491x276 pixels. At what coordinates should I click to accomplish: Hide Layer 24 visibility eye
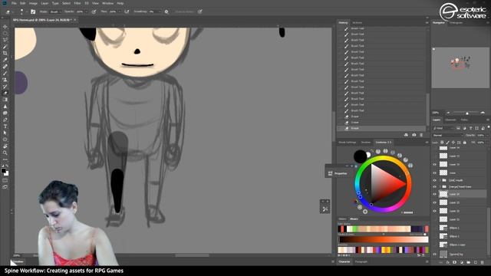coord(435,194)
